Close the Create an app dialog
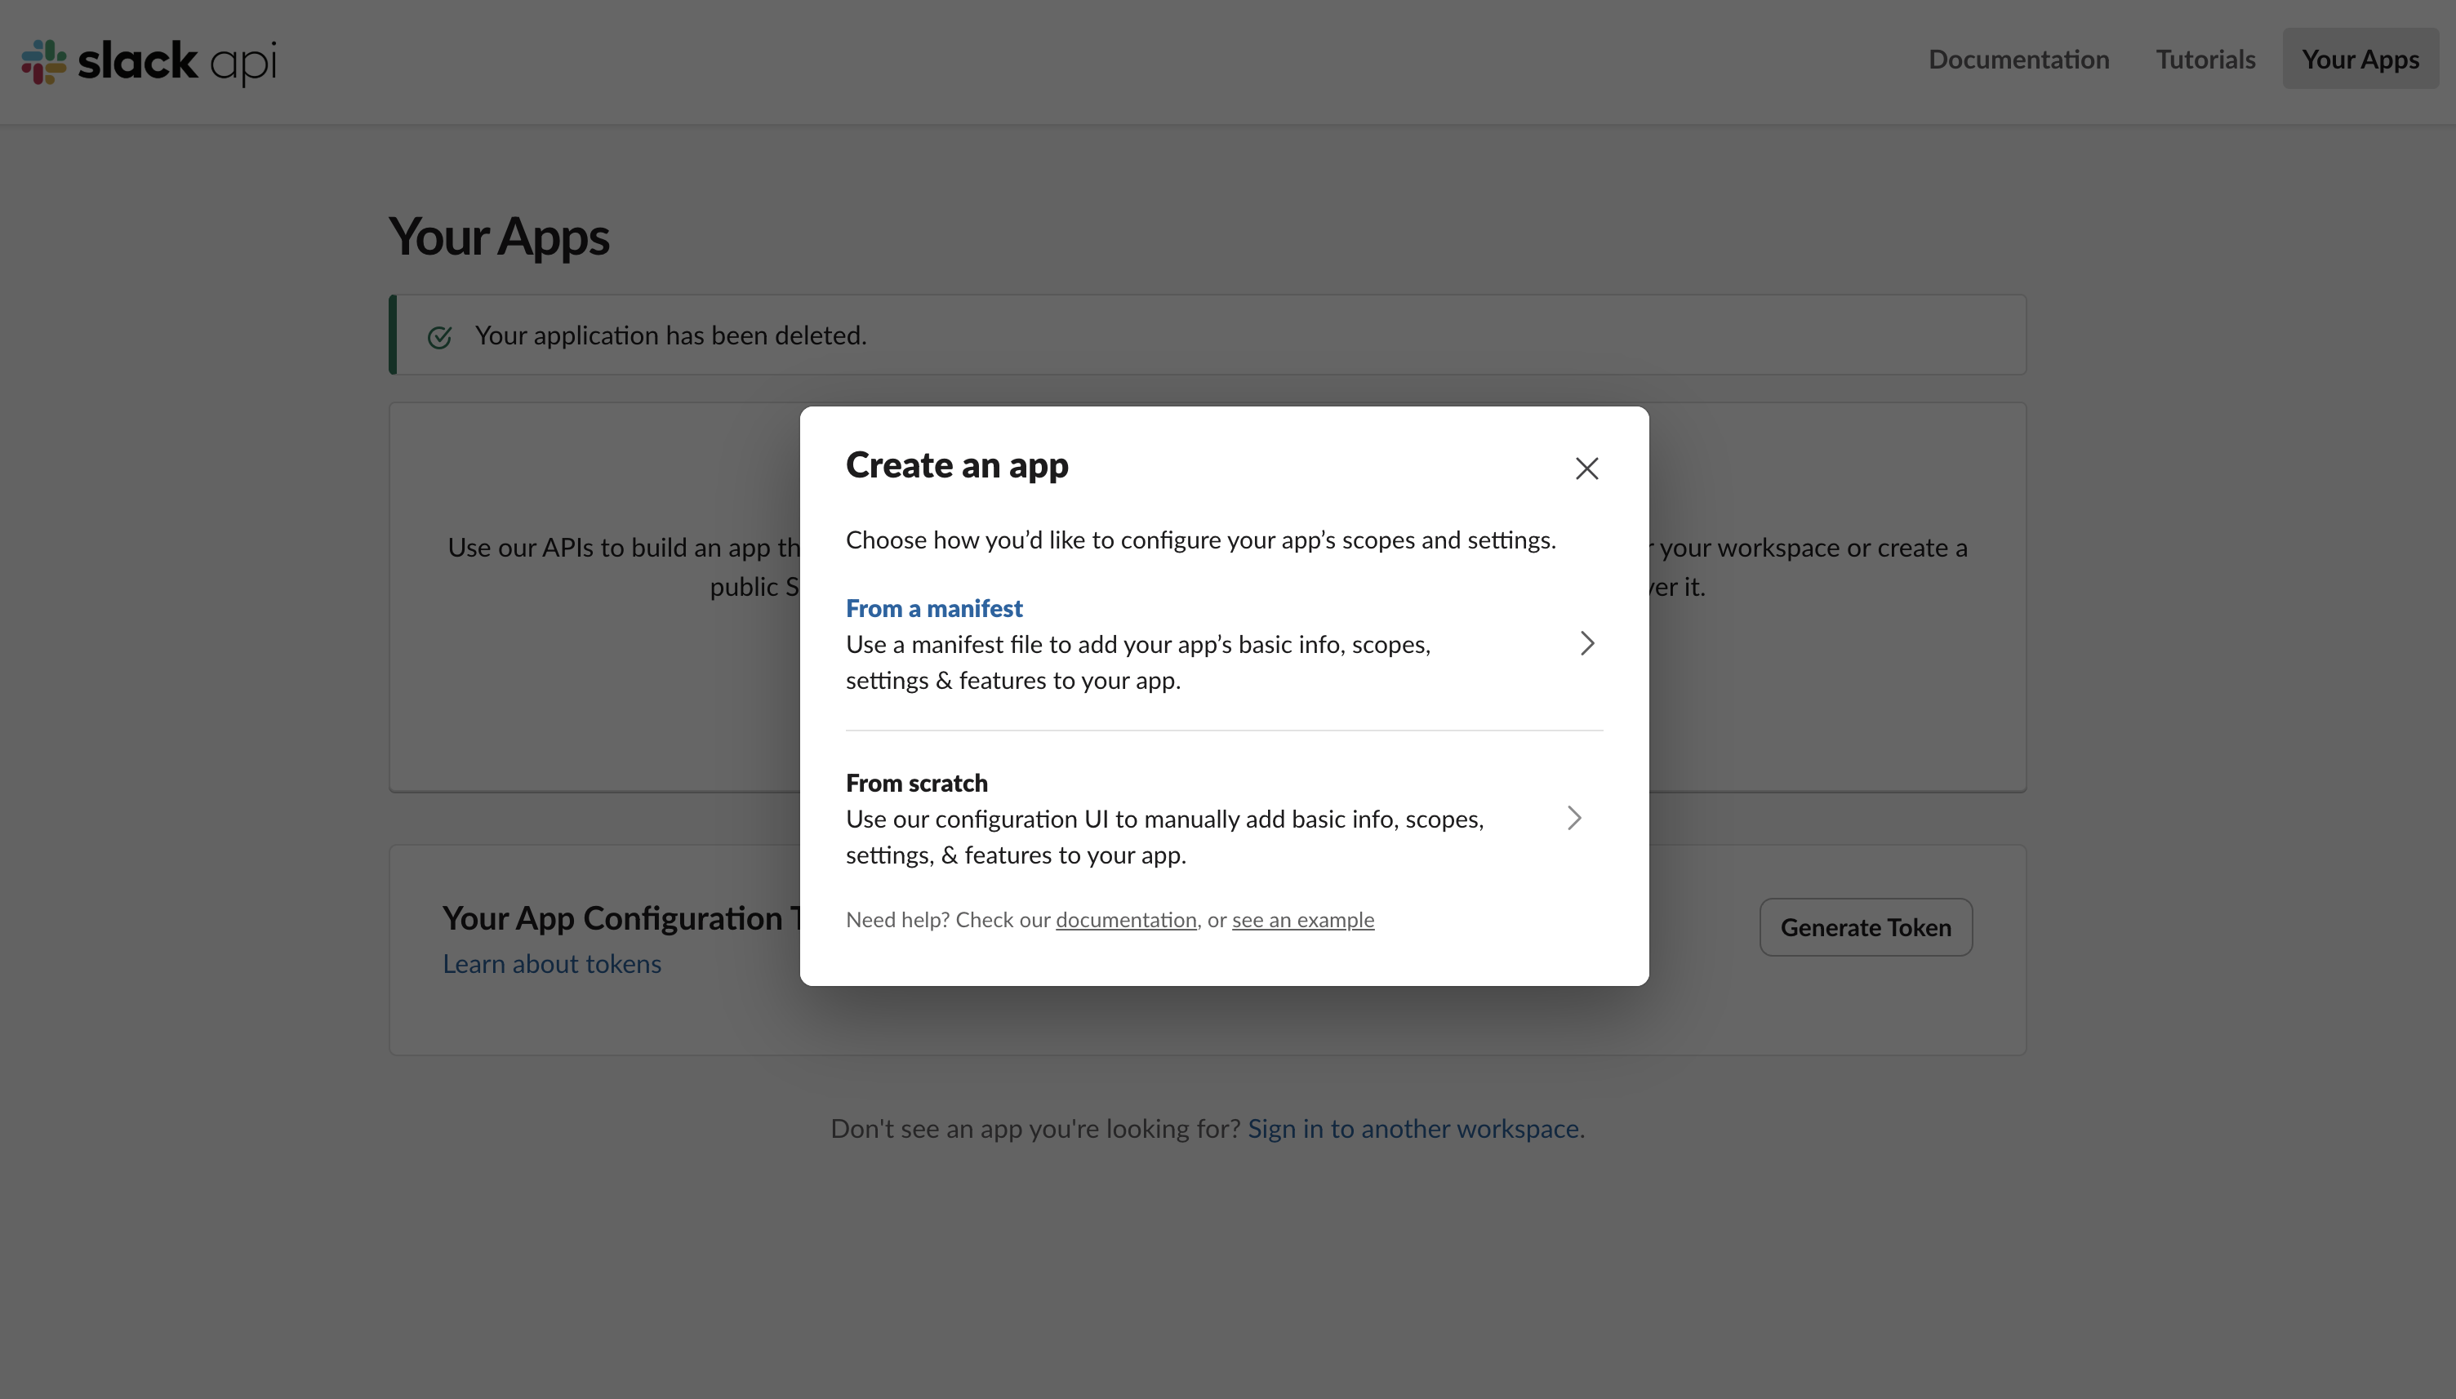2456x1399 pixels. coord(1586,468)
